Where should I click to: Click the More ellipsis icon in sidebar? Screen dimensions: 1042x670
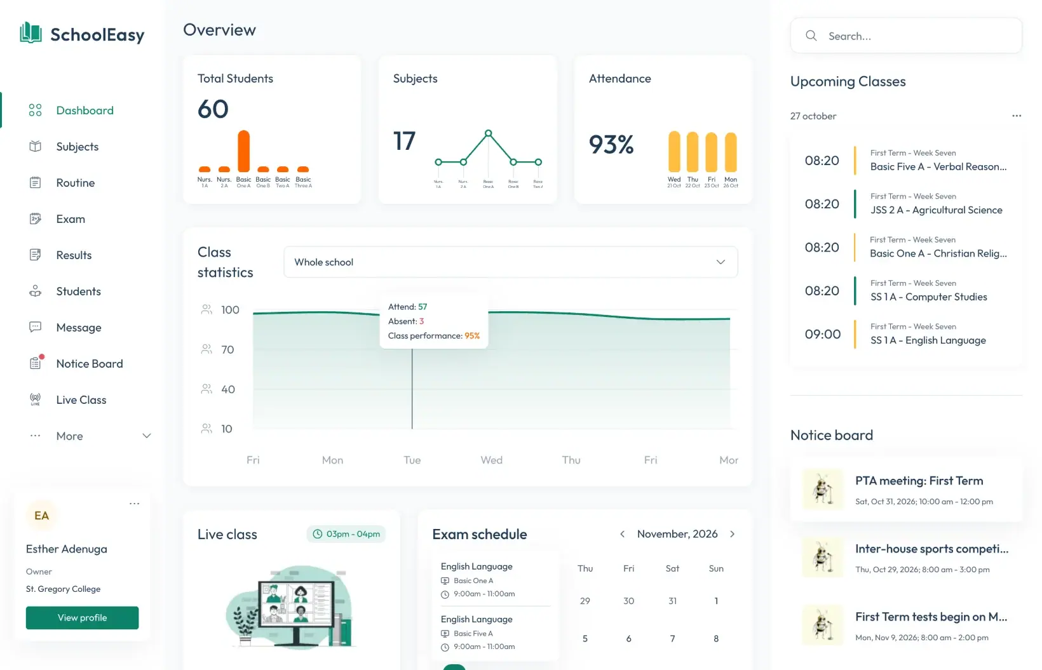click(36, 436)
